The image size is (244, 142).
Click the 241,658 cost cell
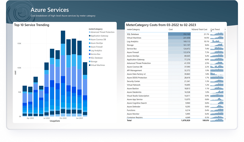click(179, 38)
